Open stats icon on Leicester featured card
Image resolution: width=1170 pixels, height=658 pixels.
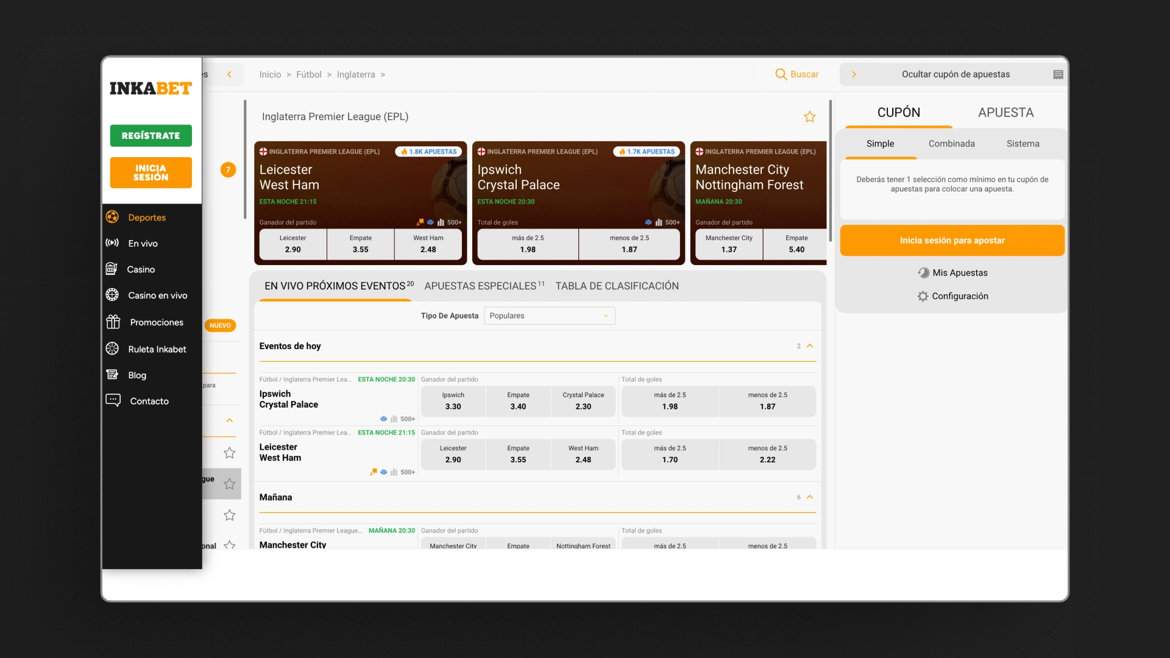(x=441, y=222)
